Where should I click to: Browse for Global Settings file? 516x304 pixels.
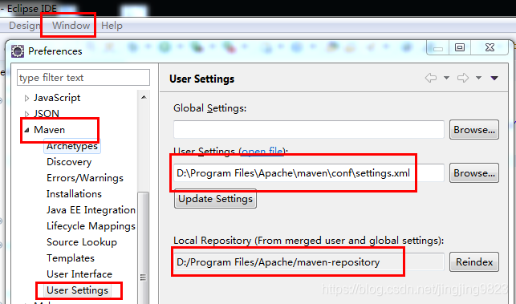(x=474, y=130)
